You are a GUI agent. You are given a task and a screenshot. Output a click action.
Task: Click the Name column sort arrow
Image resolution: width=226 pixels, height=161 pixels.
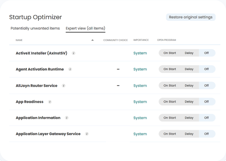[92, 40]
